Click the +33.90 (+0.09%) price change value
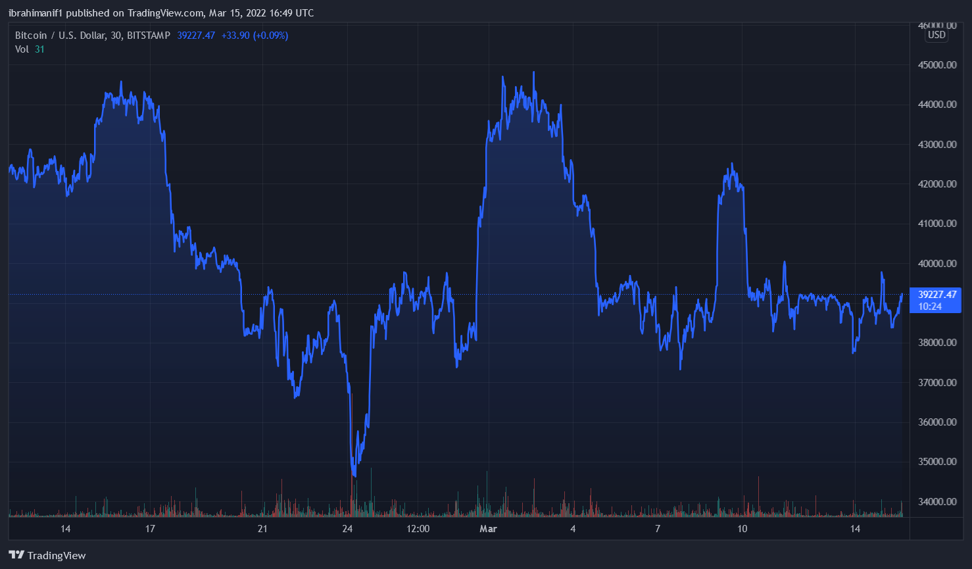Image resolution: width=972 pixels, height=569 pixels. [x=255, y=36]
